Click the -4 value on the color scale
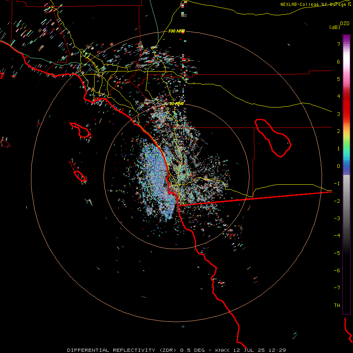 (337, 236)
